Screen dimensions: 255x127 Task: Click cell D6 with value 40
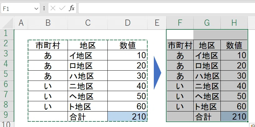click(x=128, y=86)
